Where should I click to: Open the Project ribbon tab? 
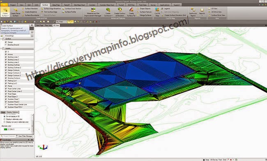pyautogui.click(x=13, y=5)
